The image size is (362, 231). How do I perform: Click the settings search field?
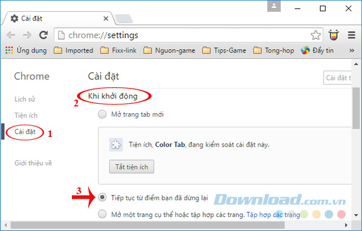[337, 78]
